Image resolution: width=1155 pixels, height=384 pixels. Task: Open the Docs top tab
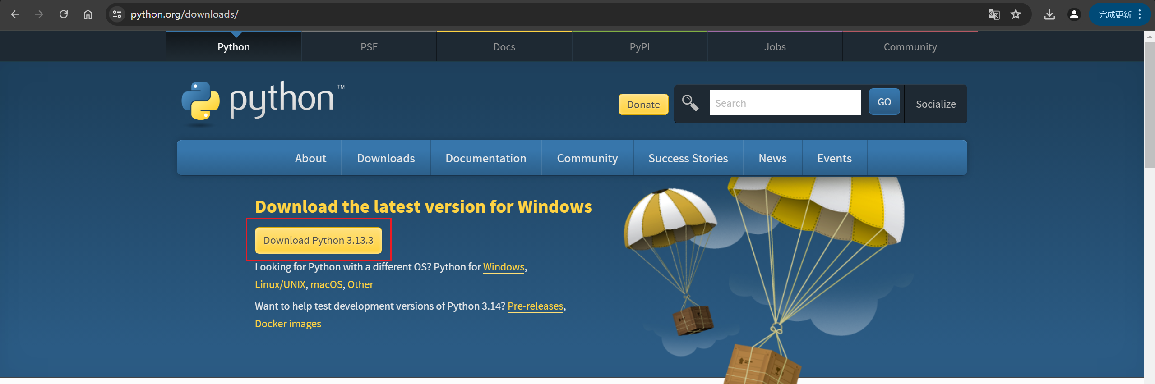coord(504,47)
